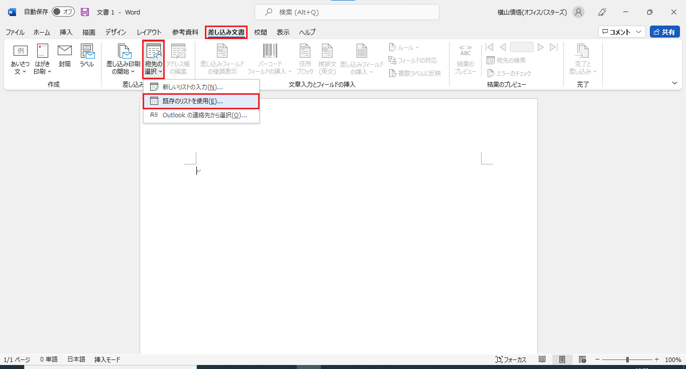Click the Comments (コメント) button

click(x=621, y=32)
